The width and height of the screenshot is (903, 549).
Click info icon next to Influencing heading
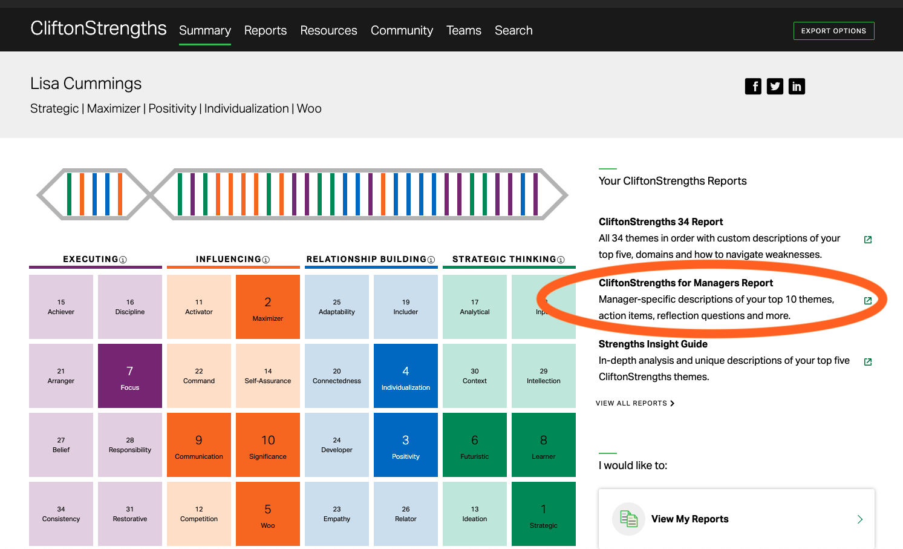(x=266, y=260)
